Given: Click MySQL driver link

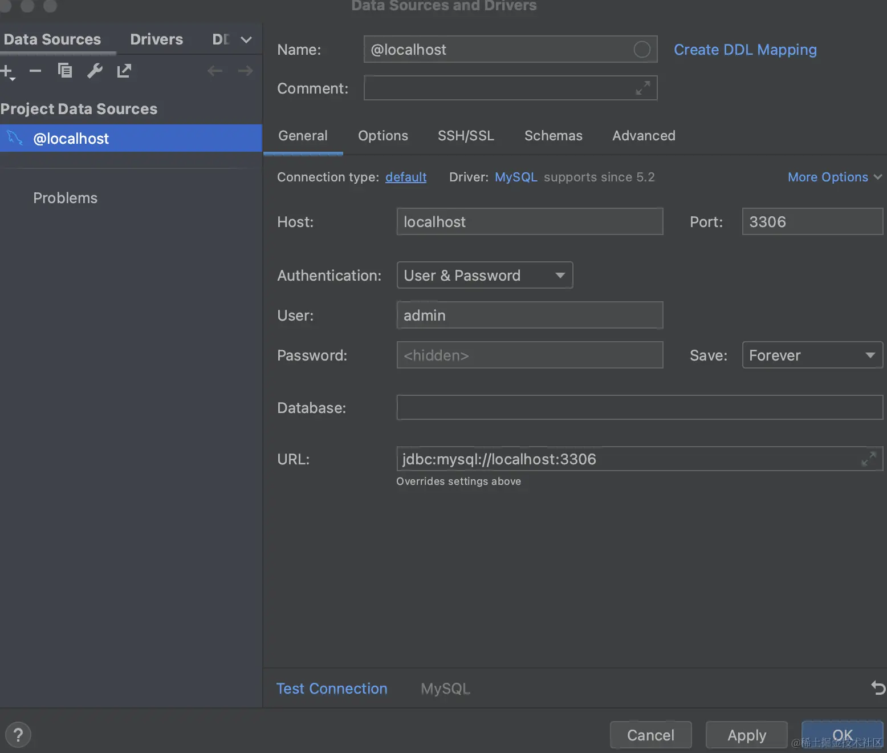Looking at the screenshot, I should click(x=516, y=177).
